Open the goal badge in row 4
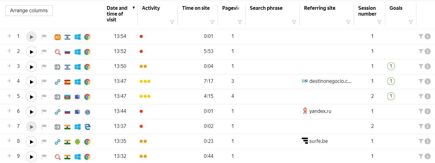Viewport: 435px width, 163px height. (x=391, y=81)
